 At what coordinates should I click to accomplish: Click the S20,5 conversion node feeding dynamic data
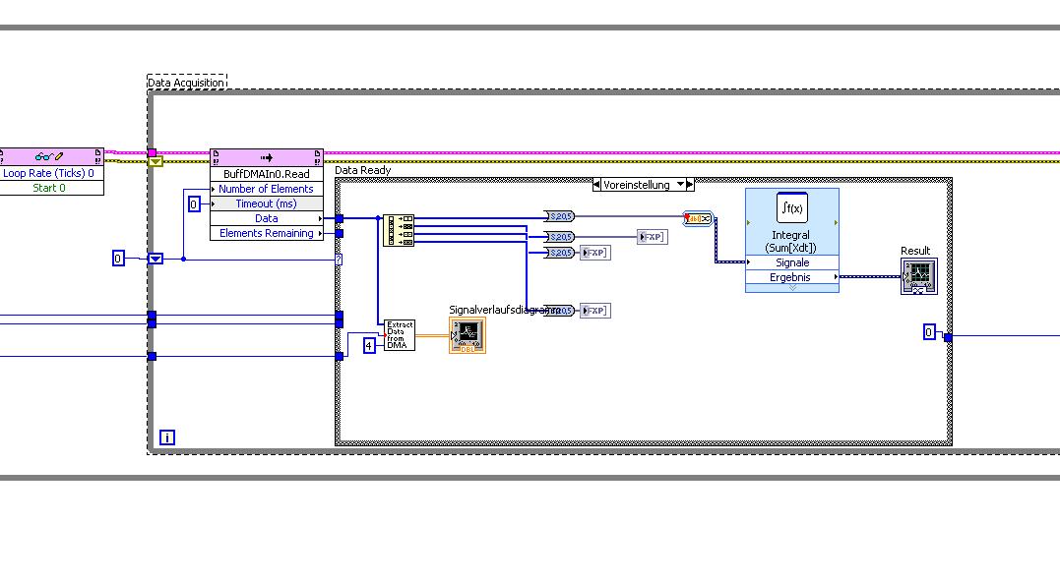pos(560,216)
